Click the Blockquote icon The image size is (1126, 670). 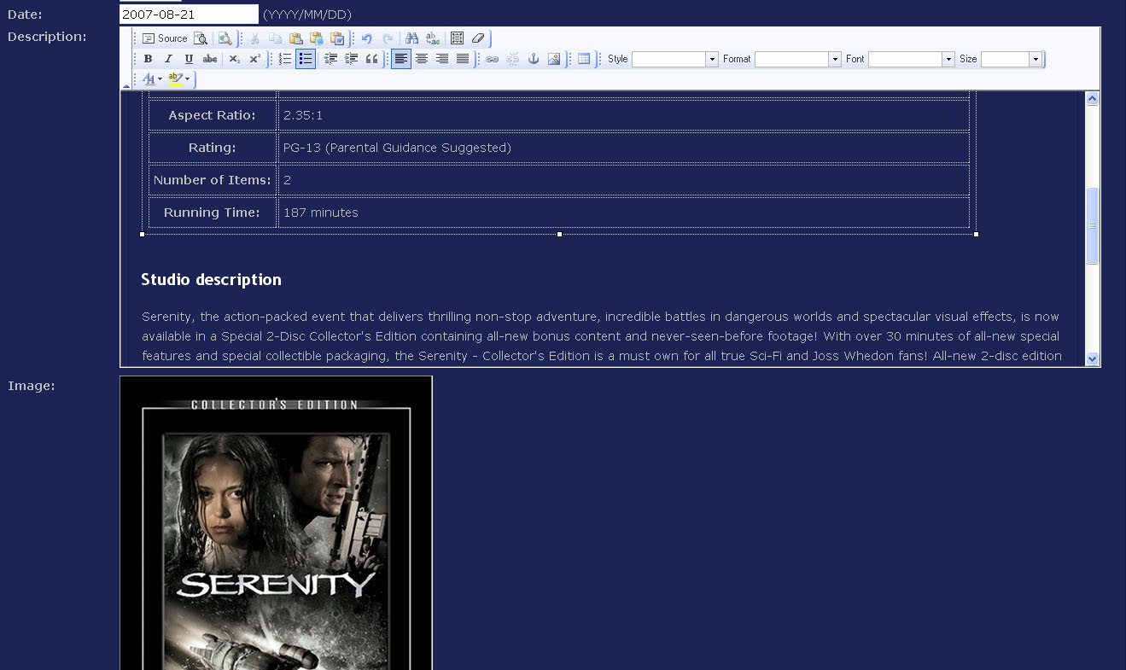(371, 59)
